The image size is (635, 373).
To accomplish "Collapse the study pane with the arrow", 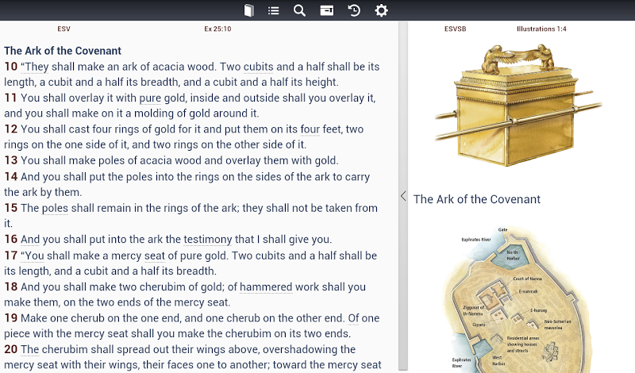I will 403,196.
